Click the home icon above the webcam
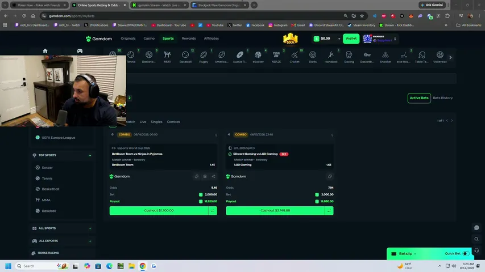Image resolution: width=485 pixels, height=272 pixels. click(45, 51)
